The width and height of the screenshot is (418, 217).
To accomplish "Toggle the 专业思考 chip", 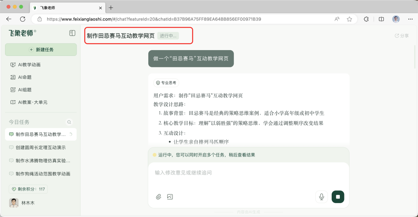I will click(x=166, y=83).
